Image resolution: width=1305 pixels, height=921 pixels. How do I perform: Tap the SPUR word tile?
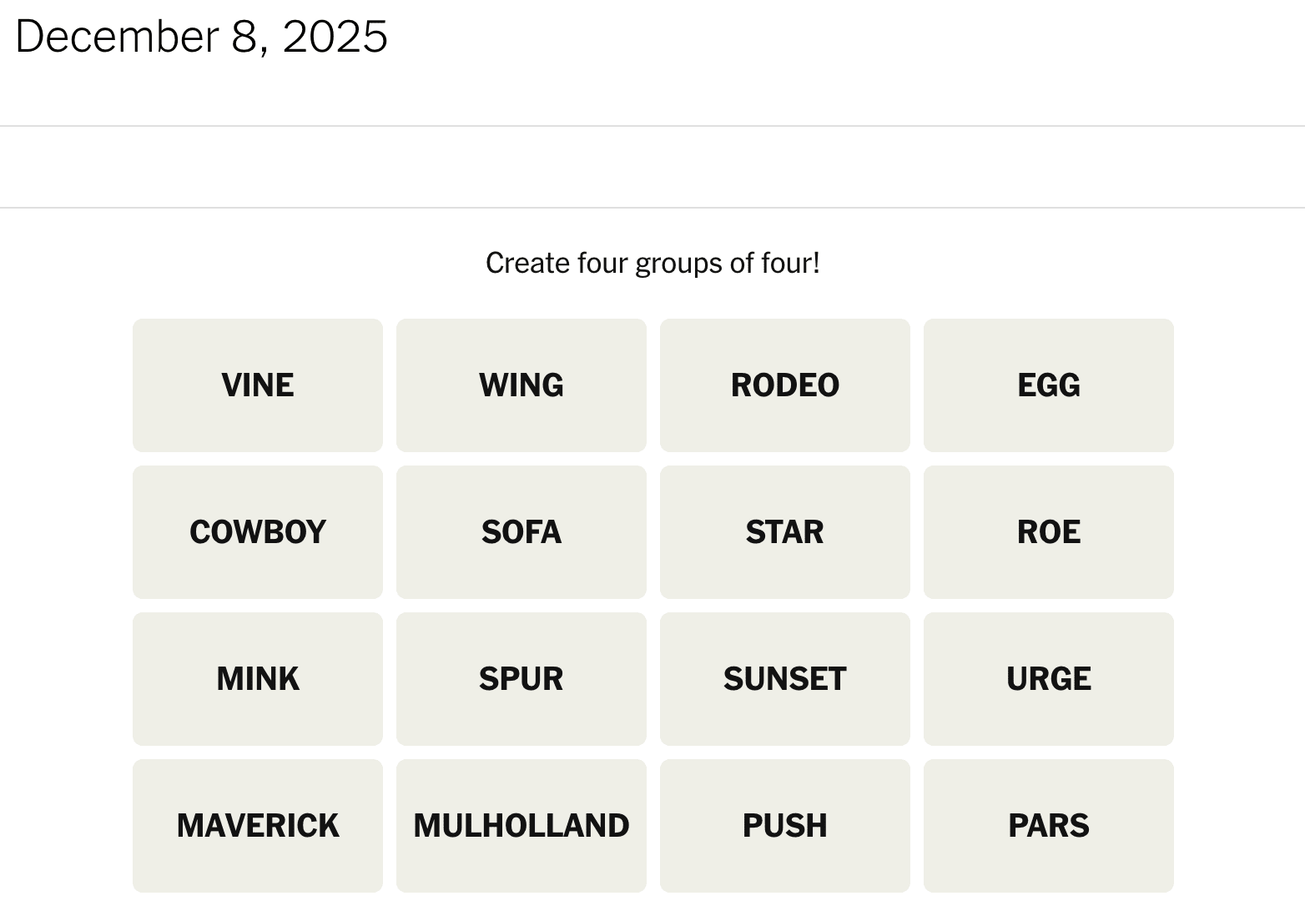point(521,679)
